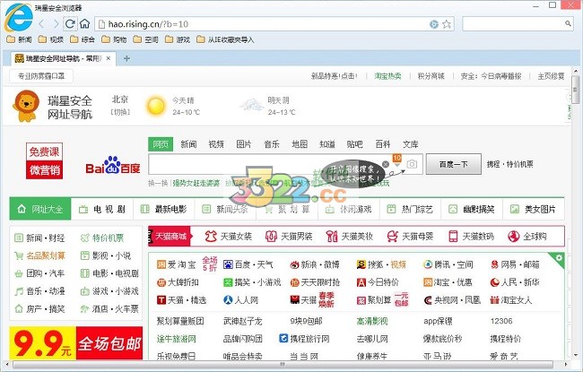Open 携程·特价机票 link beside search
Image resolution: width=583 pixels, height=372 pixels.
510,164
